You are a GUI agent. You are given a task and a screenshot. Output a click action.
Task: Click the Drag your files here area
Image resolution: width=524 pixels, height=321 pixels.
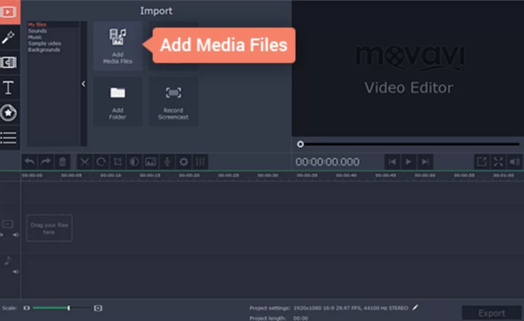tap(49, 228)
